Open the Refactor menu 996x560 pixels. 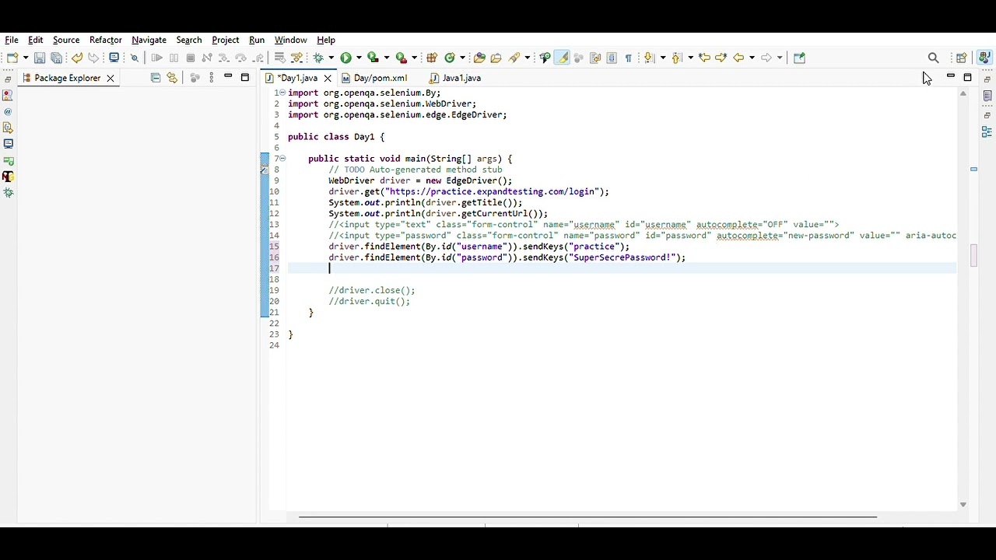(106, 40)
